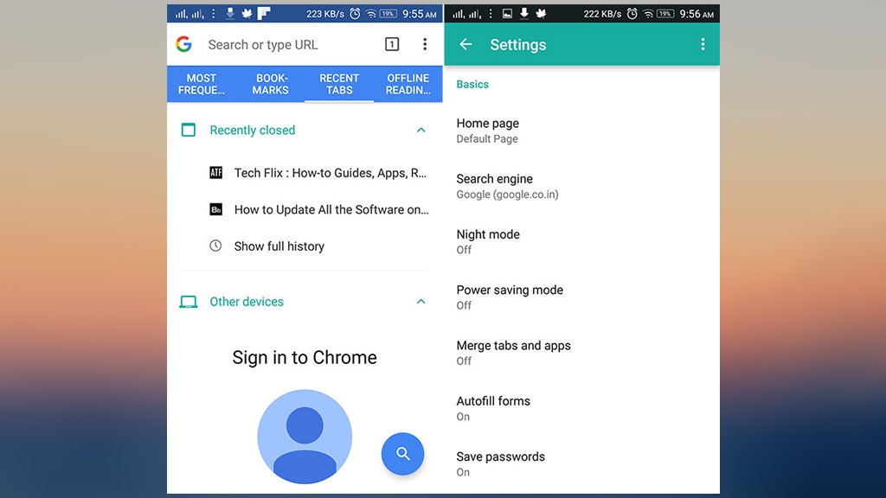Click the clock icon beside Show full history
The image size is (886, 498).
point(215,246)
